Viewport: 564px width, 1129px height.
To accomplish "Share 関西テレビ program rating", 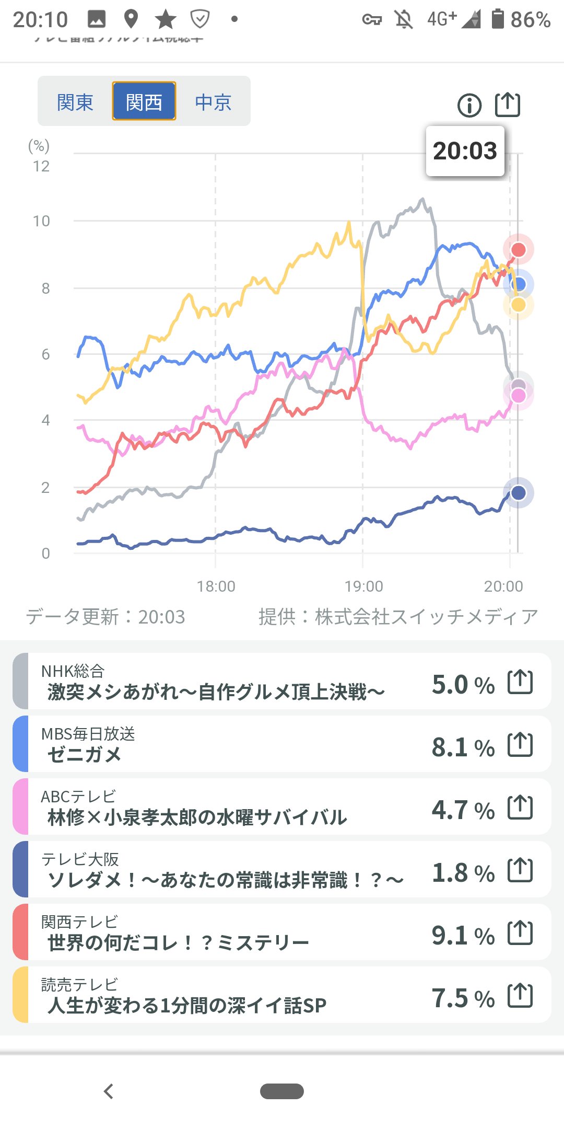I will pos(520,933).
